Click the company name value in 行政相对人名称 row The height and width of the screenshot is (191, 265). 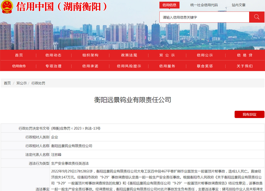pos(72,146)
